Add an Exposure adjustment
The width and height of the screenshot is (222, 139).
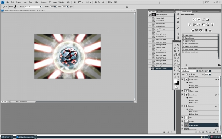point(208,20)
